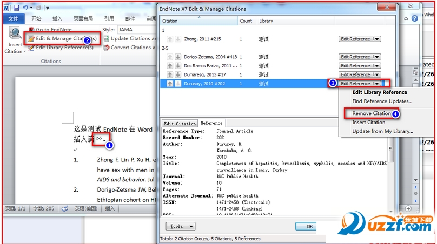The height and width of the screenshot is (244, 437).
Task: Open Edit Reference dropdown for Dos Ramos Farias
Action: coord(377,66)
